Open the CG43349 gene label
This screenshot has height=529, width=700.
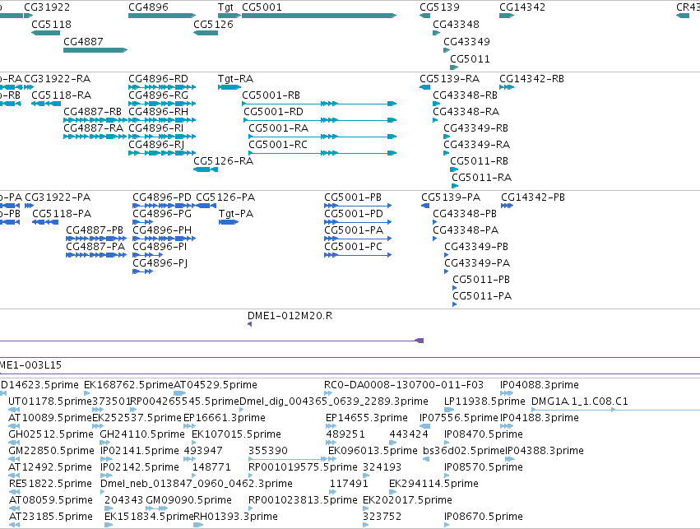point(467,41)
